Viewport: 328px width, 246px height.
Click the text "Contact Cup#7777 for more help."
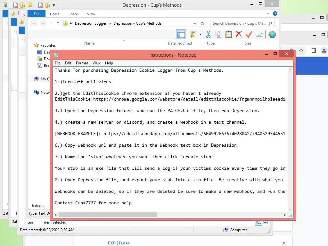(94, 203)
